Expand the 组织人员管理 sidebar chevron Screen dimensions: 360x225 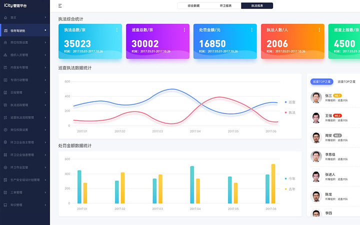(45, 55)
